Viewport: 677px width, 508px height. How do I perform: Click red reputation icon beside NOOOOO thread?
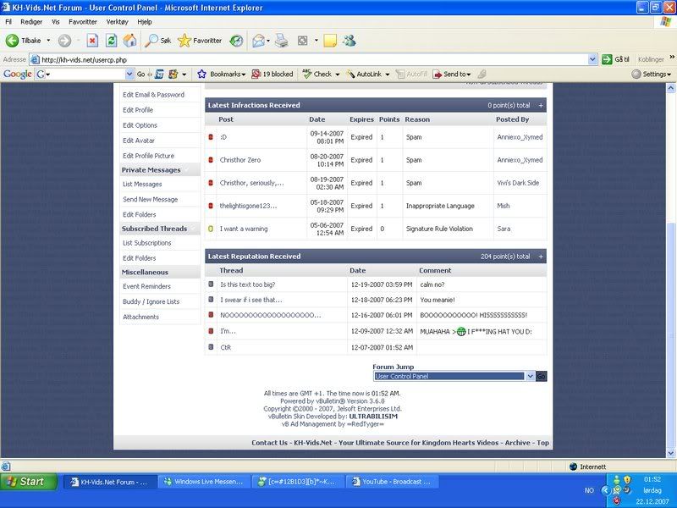pos(211,315)
